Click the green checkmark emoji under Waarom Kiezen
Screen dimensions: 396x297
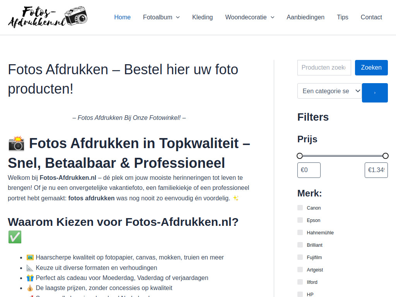15,237
